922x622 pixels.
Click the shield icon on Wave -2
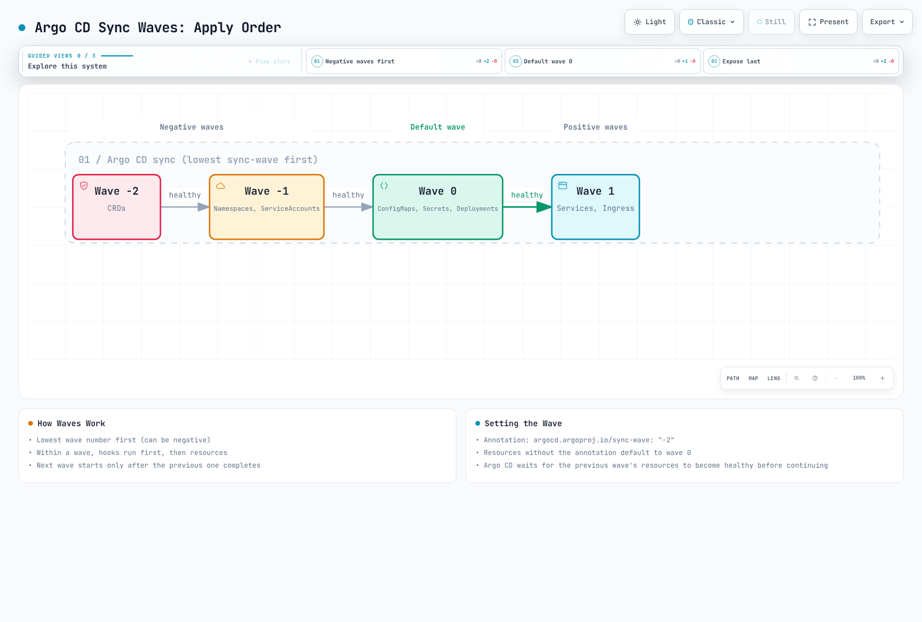84,185
